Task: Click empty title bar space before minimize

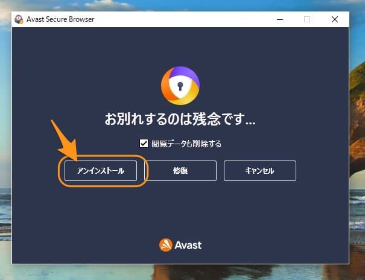Action: click(181, 19)
